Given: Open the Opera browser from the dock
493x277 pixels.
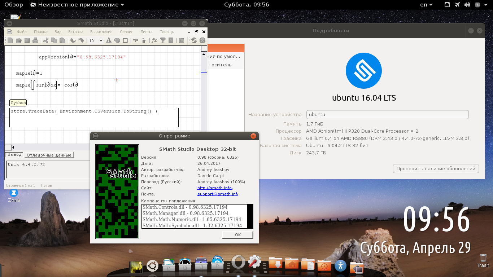Looking at the screenshot, I should (238, 263).
